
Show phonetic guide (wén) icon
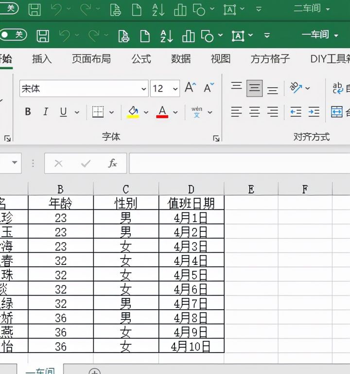197,112
